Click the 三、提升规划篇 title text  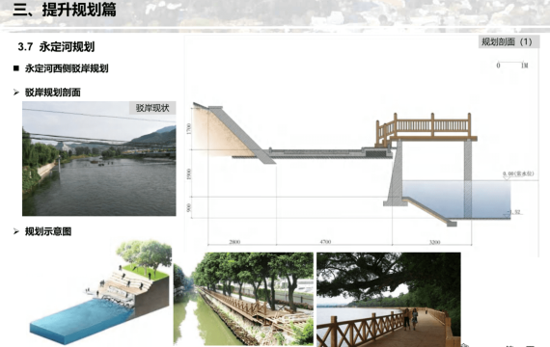65,10
